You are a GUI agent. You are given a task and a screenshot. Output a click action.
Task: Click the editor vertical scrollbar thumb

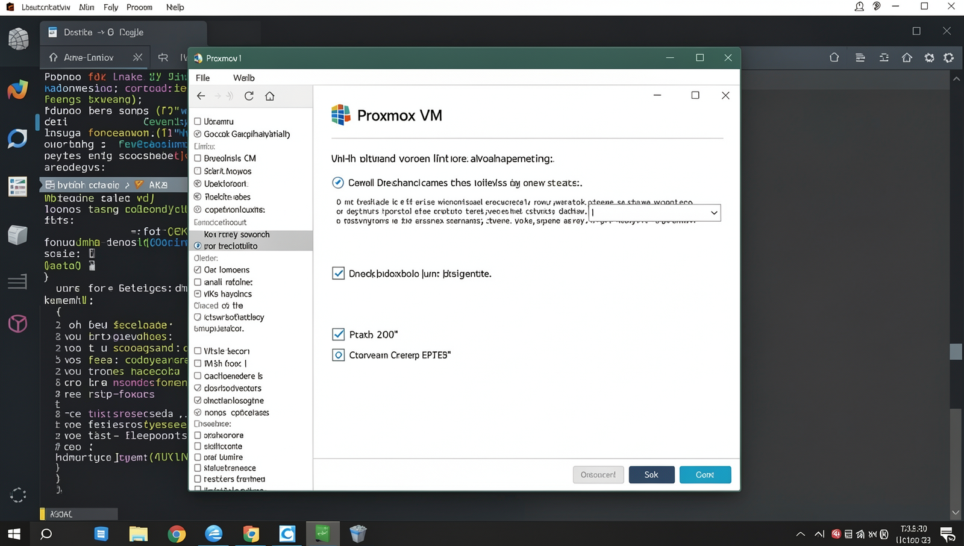[x=956, y=351]
